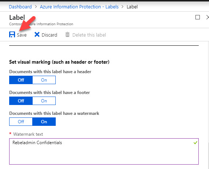Click 'Documents with this label have a header'

[50, 72]
